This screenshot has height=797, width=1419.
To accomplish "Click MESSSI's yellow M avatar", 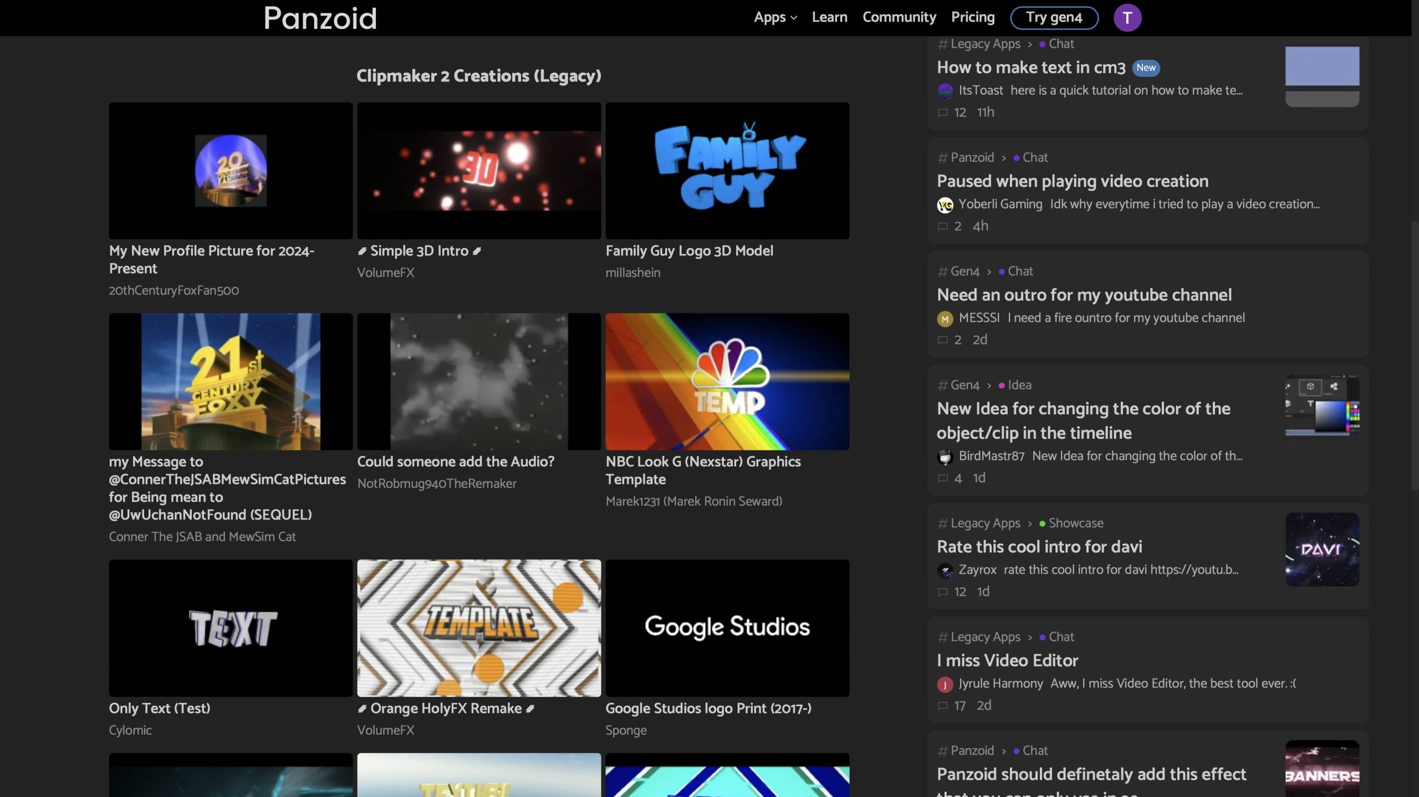I will tap(945, 318).
